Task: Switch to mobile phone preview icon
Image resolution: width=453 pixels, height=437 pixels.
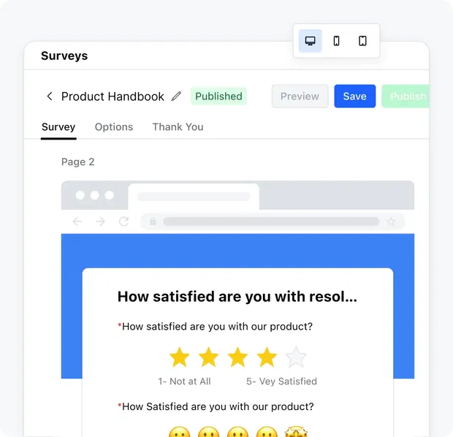Action: 336,41
